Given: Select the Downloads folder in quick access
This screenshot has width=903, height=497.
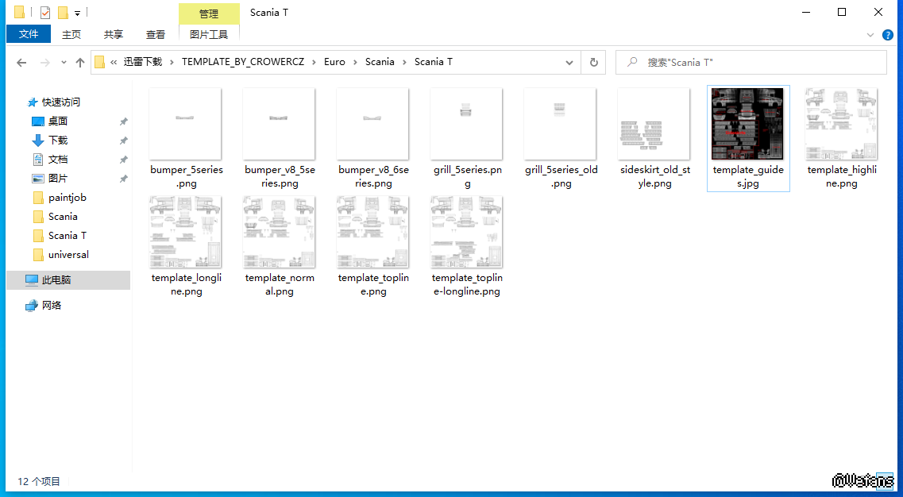Looking at the screenshot, I should pyautogui.click(x=58, y=141).
